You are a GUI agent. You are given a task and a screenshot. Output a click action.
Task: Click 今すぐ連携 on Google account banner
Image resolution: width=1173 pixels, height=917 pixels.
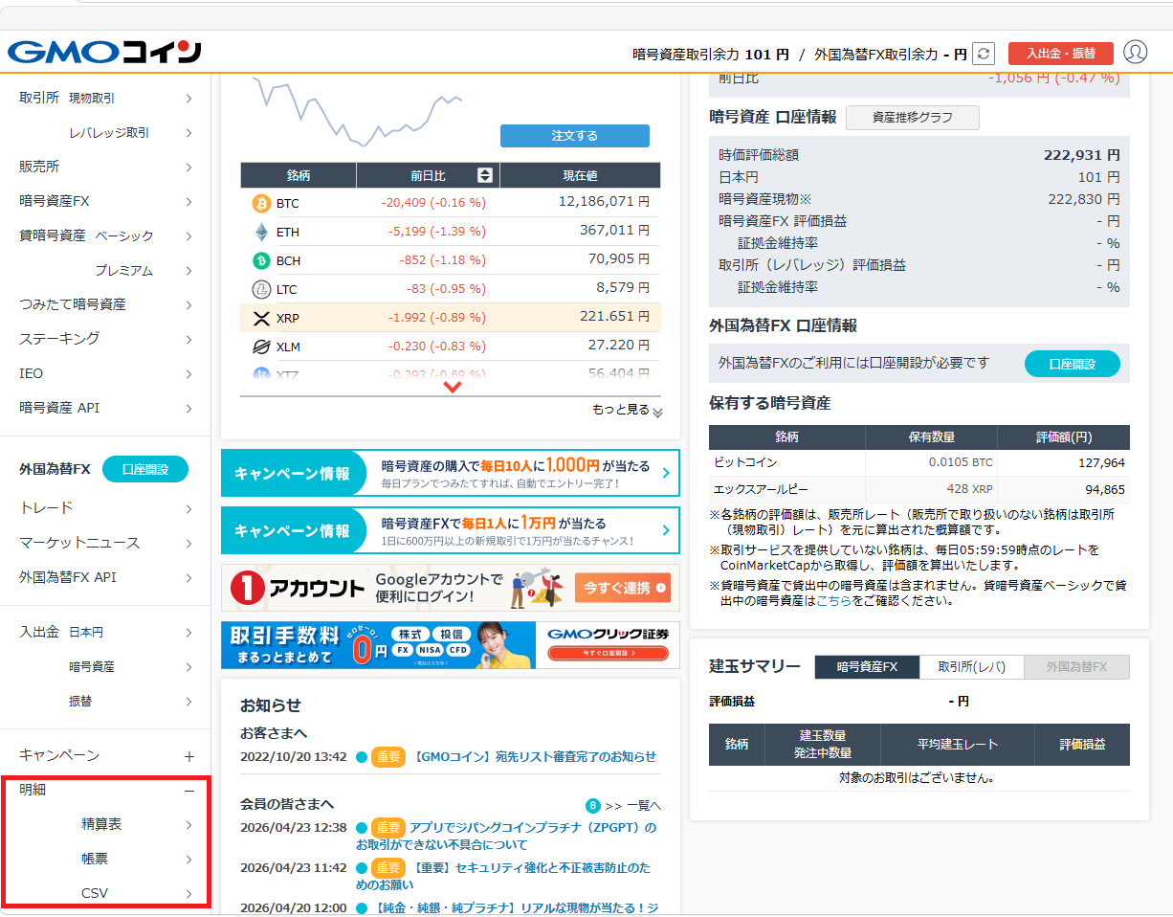click(x=622, y=588)
